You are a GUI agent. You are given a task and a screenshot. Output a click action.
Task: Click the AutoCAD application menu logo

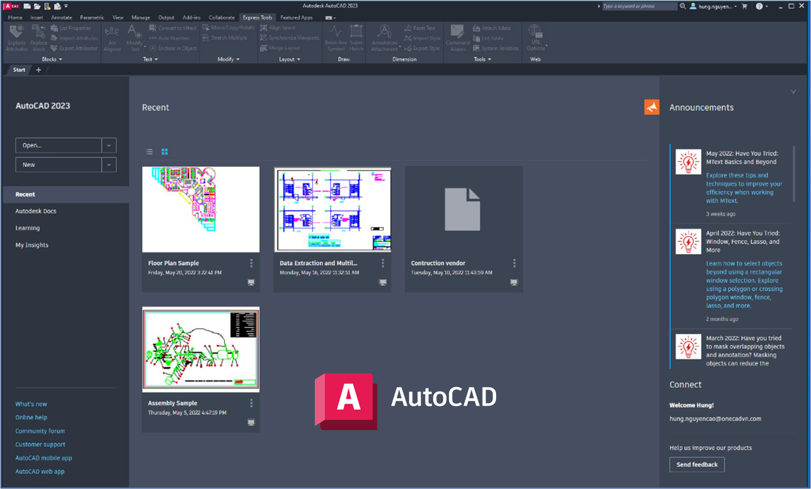click(x=11, y=6)
